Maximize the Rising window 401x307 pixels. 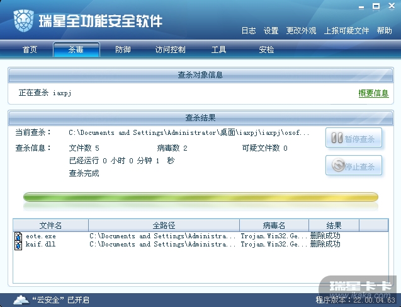pyautogui.click(x=376, y=6)
